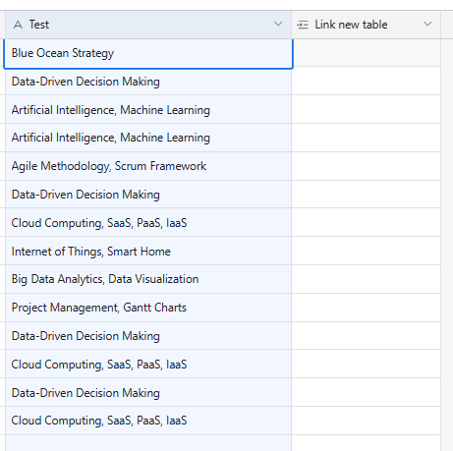This screenshot has height=451, width=453.
Task: Open the Test column dropdown arrow
Action: click(x=278, y=24)
